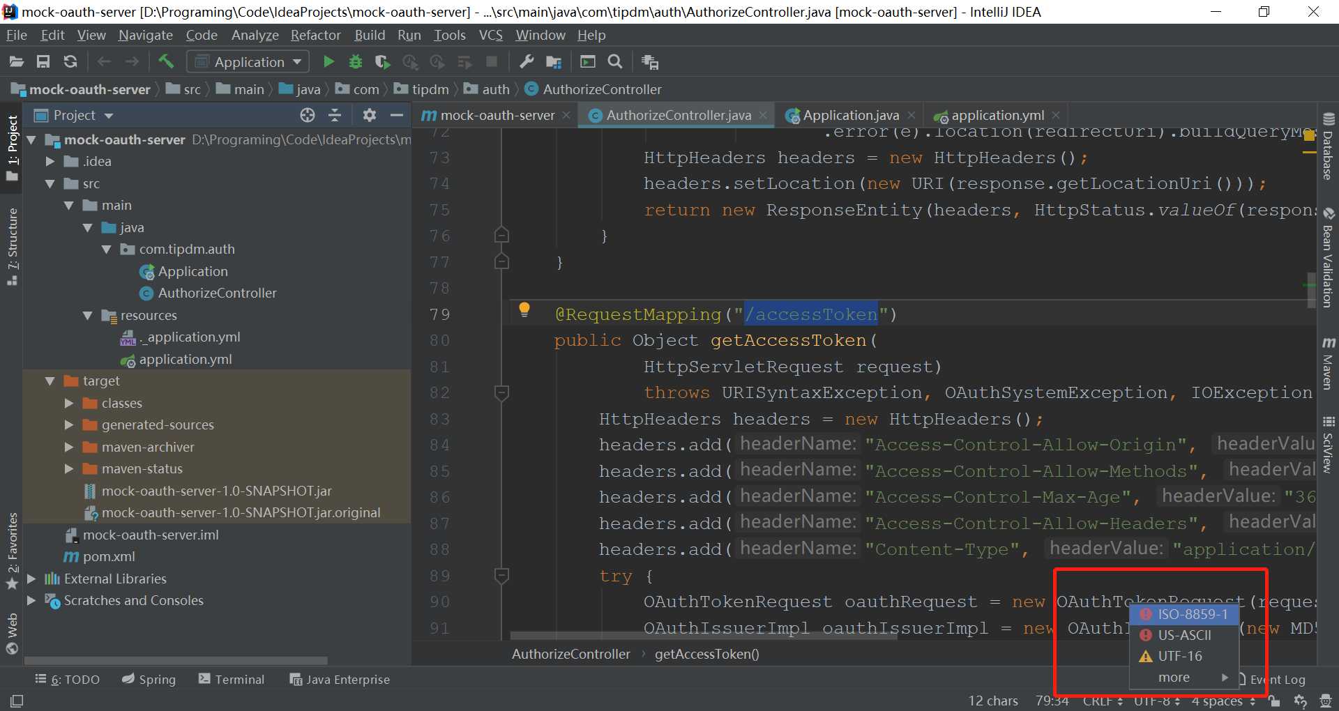Open the Refactor menu
This screenshot has width=1339, height=711.
click(315, 35)
